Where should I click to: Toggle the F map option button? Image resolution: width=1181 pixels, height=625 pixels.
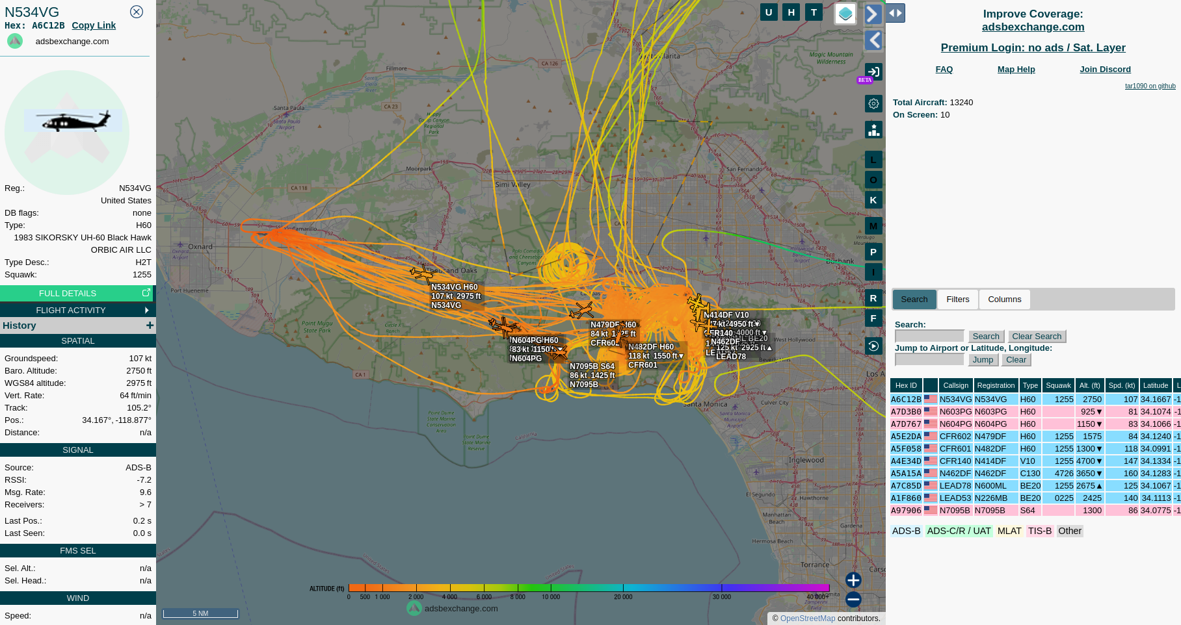point(873,318)
